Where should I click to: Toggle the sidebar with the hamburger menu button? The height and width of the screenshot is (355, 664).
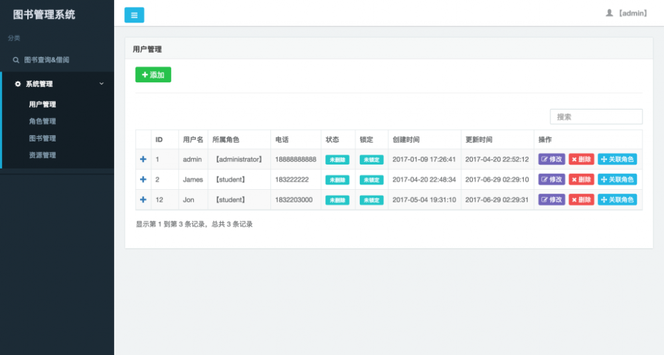tap(134, 15)
